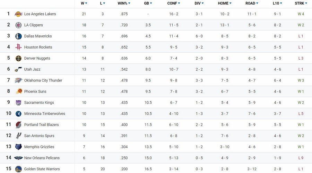The height and width of the screenshot is (173, 312).
Task: Click the LA Clippers logo icon
Action: (x=18, y=25)
